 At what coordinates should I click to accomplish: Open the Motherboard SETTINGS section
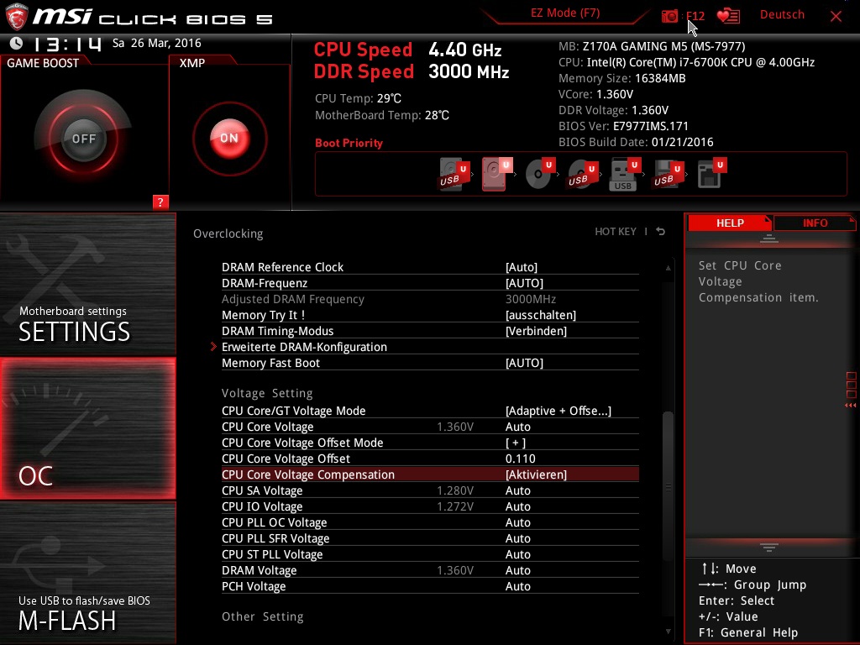(x=87, y=286)
